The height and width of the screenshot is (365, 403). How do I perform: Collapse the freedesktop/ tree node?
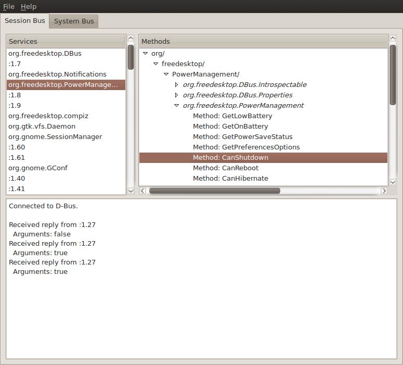tap(156, 64)
